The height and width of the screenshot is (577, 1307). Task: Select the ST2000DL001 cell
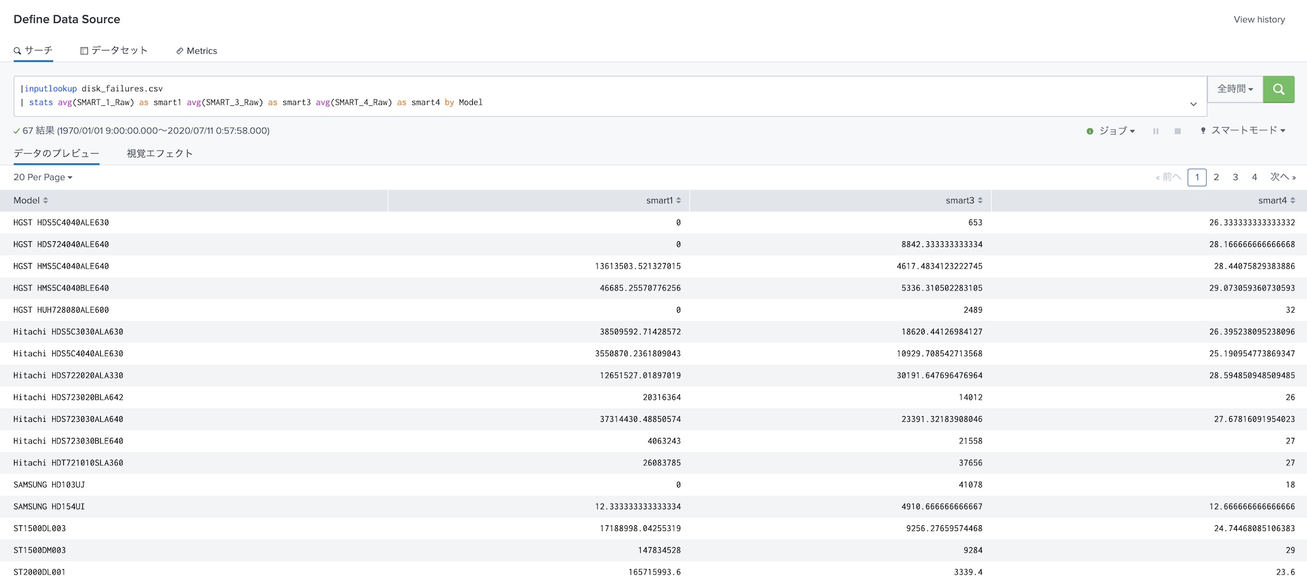40,572
